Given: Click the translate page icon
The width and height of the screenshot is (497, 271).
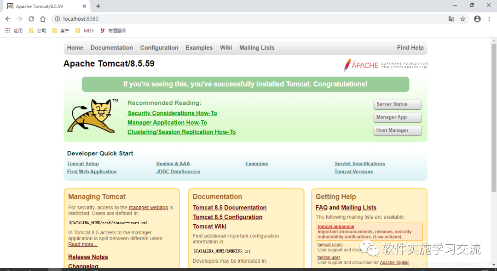Looking at the screenshot, I should tap(451, 19).
